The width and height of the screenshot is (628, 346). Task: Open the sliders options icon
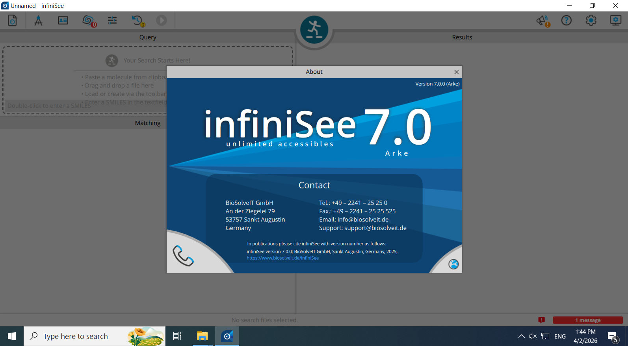click(x=112, y=20)
